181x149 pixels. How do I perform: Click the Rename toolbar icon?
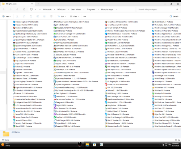coord(38,16)
